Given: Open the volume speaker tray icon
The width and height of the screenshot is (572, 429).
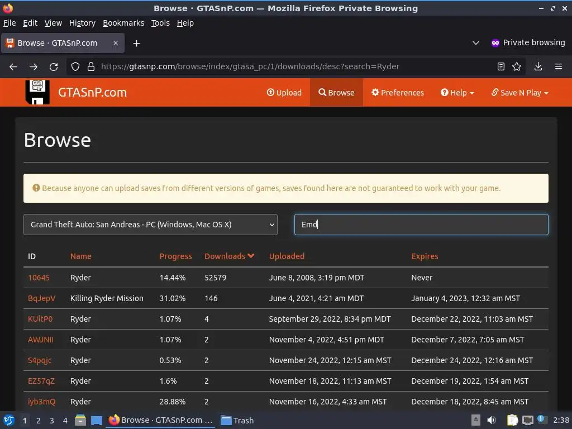Looking at the screenshot, I should [x=492, y=420].
